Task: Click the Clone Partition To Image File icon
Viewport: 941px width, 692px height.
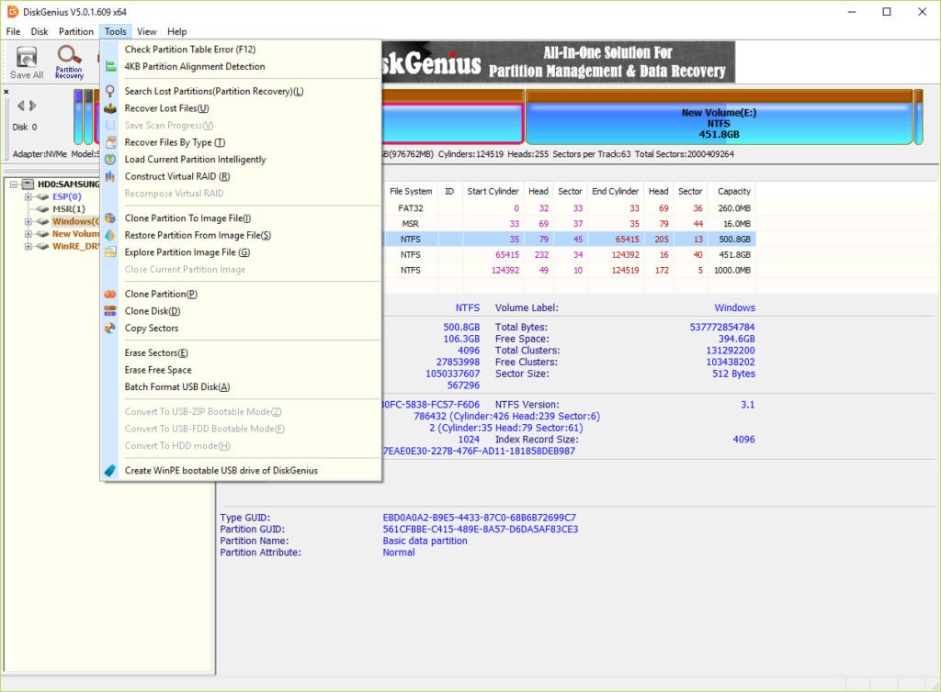Action: click(110, 218)
